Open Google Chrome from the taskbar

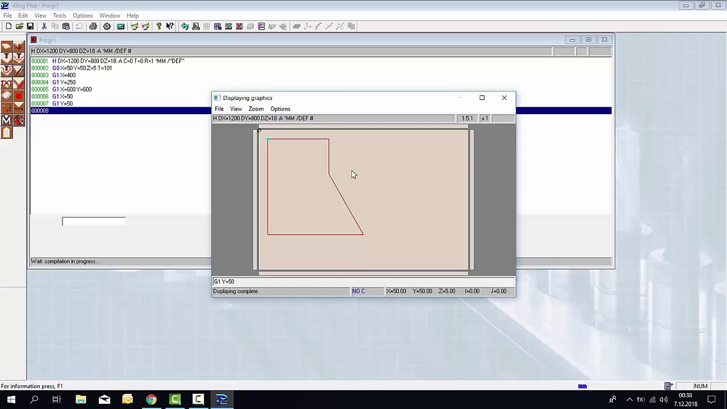pos(151,399)
